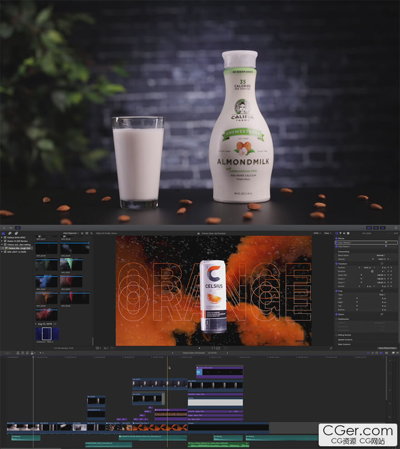Screen dimensions: 400x449
Task: Open the Info inspector tab
Action: click(x=348, y=233)
